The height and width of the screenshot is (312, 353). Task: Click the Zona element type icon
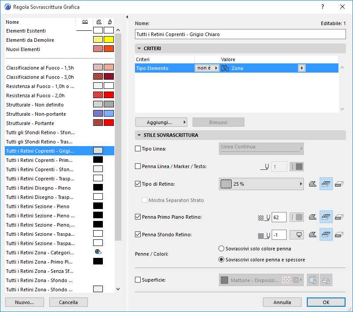click(225, 68)
